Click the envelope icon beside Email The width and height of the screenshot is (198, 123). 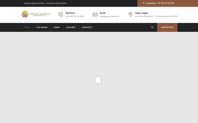[x=95, y=14]
